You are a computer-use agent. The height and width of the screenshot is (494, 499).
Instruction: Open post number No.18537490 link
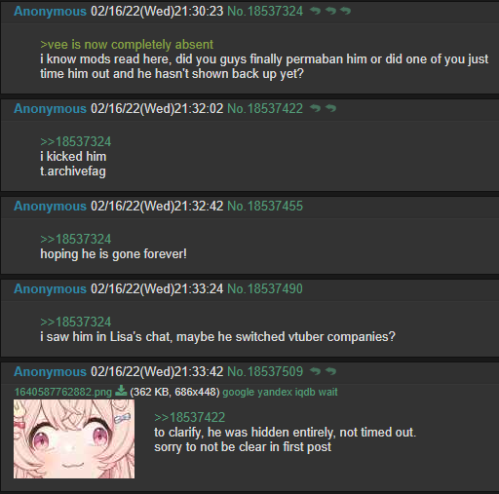pyautogui.click(x=265, y=288)
